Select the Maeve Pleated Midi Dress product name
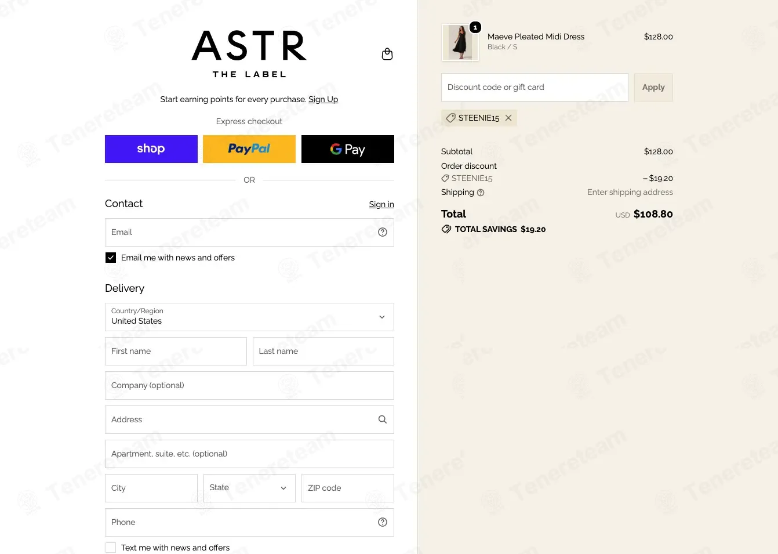 point(536,37)
